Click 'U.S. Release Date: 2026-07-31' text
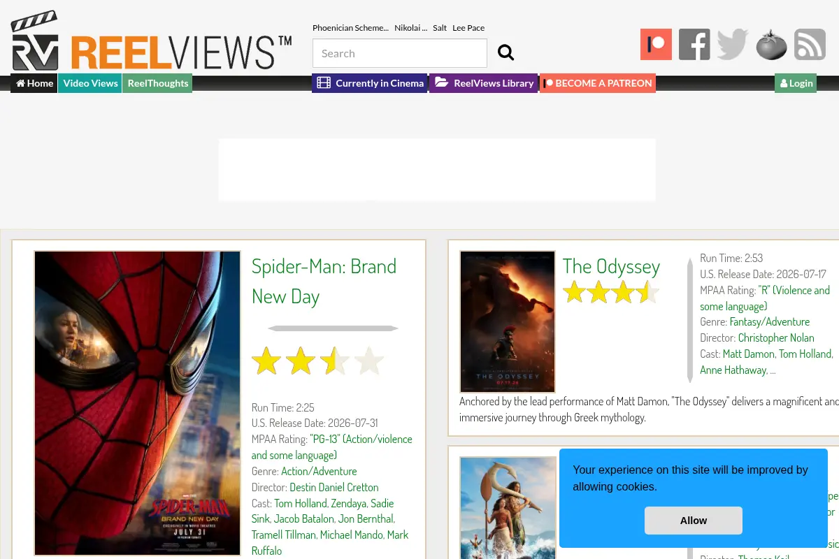Image resolution: width=839 pixels, height=559 pixels. click(x=315, y=423)
